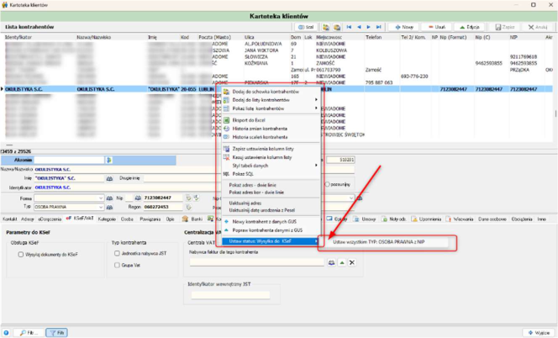
Task: Jump to first record navigation arrow
Action: (x=349, y=27)
